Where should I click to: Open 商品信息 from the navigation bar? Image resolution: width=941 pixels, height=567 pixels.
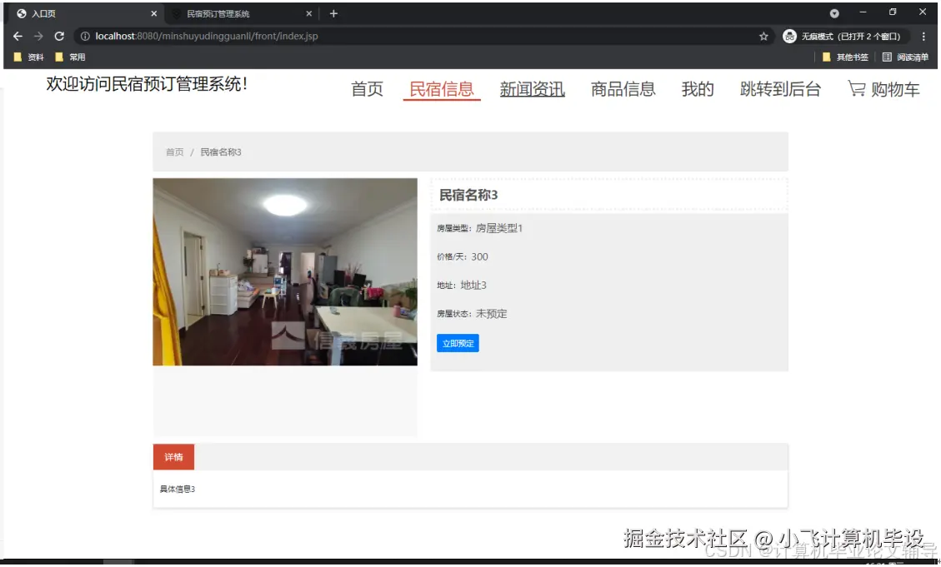[x=623, y=89]
